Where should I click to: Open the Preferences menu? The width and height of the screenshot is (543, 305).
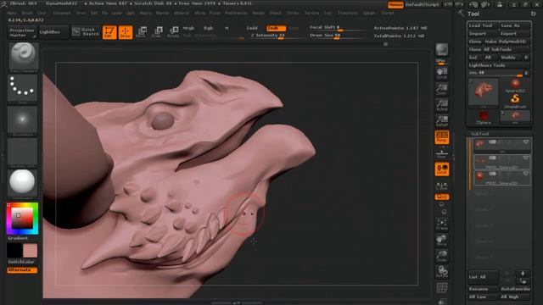pos(236,14)
